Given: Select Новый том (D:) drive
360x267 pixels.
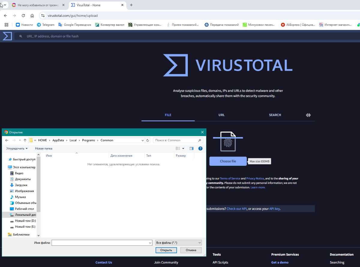Looking at the screenshot, I should [x=25, y=221].
